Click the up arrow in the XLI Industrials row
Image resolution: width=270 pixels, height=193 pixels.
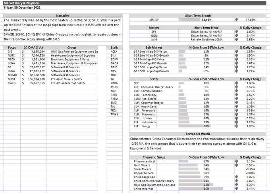237,122
